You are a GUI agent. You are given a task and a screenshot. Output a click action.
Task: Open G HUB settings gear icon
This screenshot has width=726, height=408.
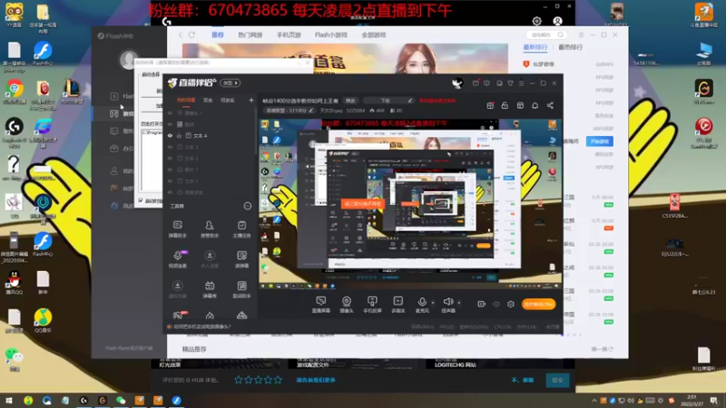point(536,21)
